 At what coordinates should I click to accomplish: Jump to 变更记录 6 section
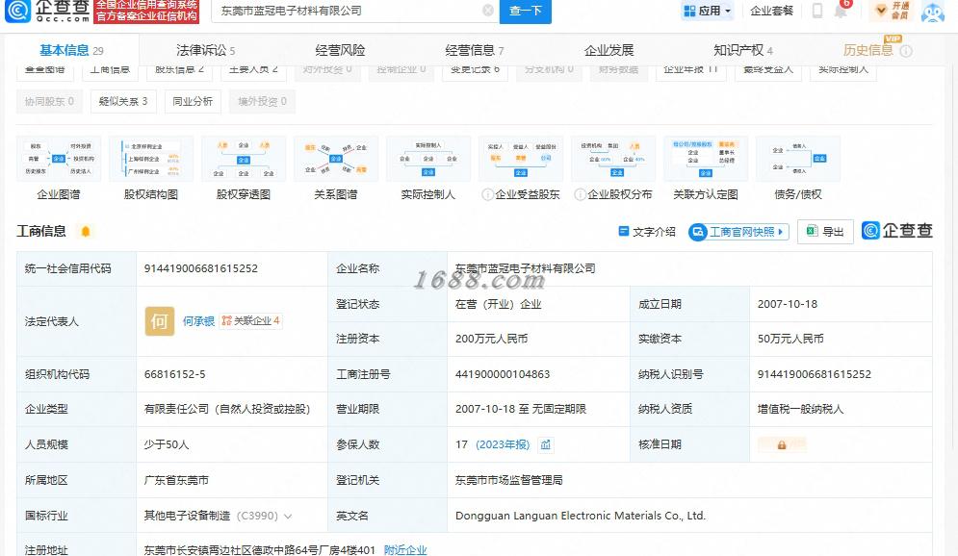(x=475, y=70)
